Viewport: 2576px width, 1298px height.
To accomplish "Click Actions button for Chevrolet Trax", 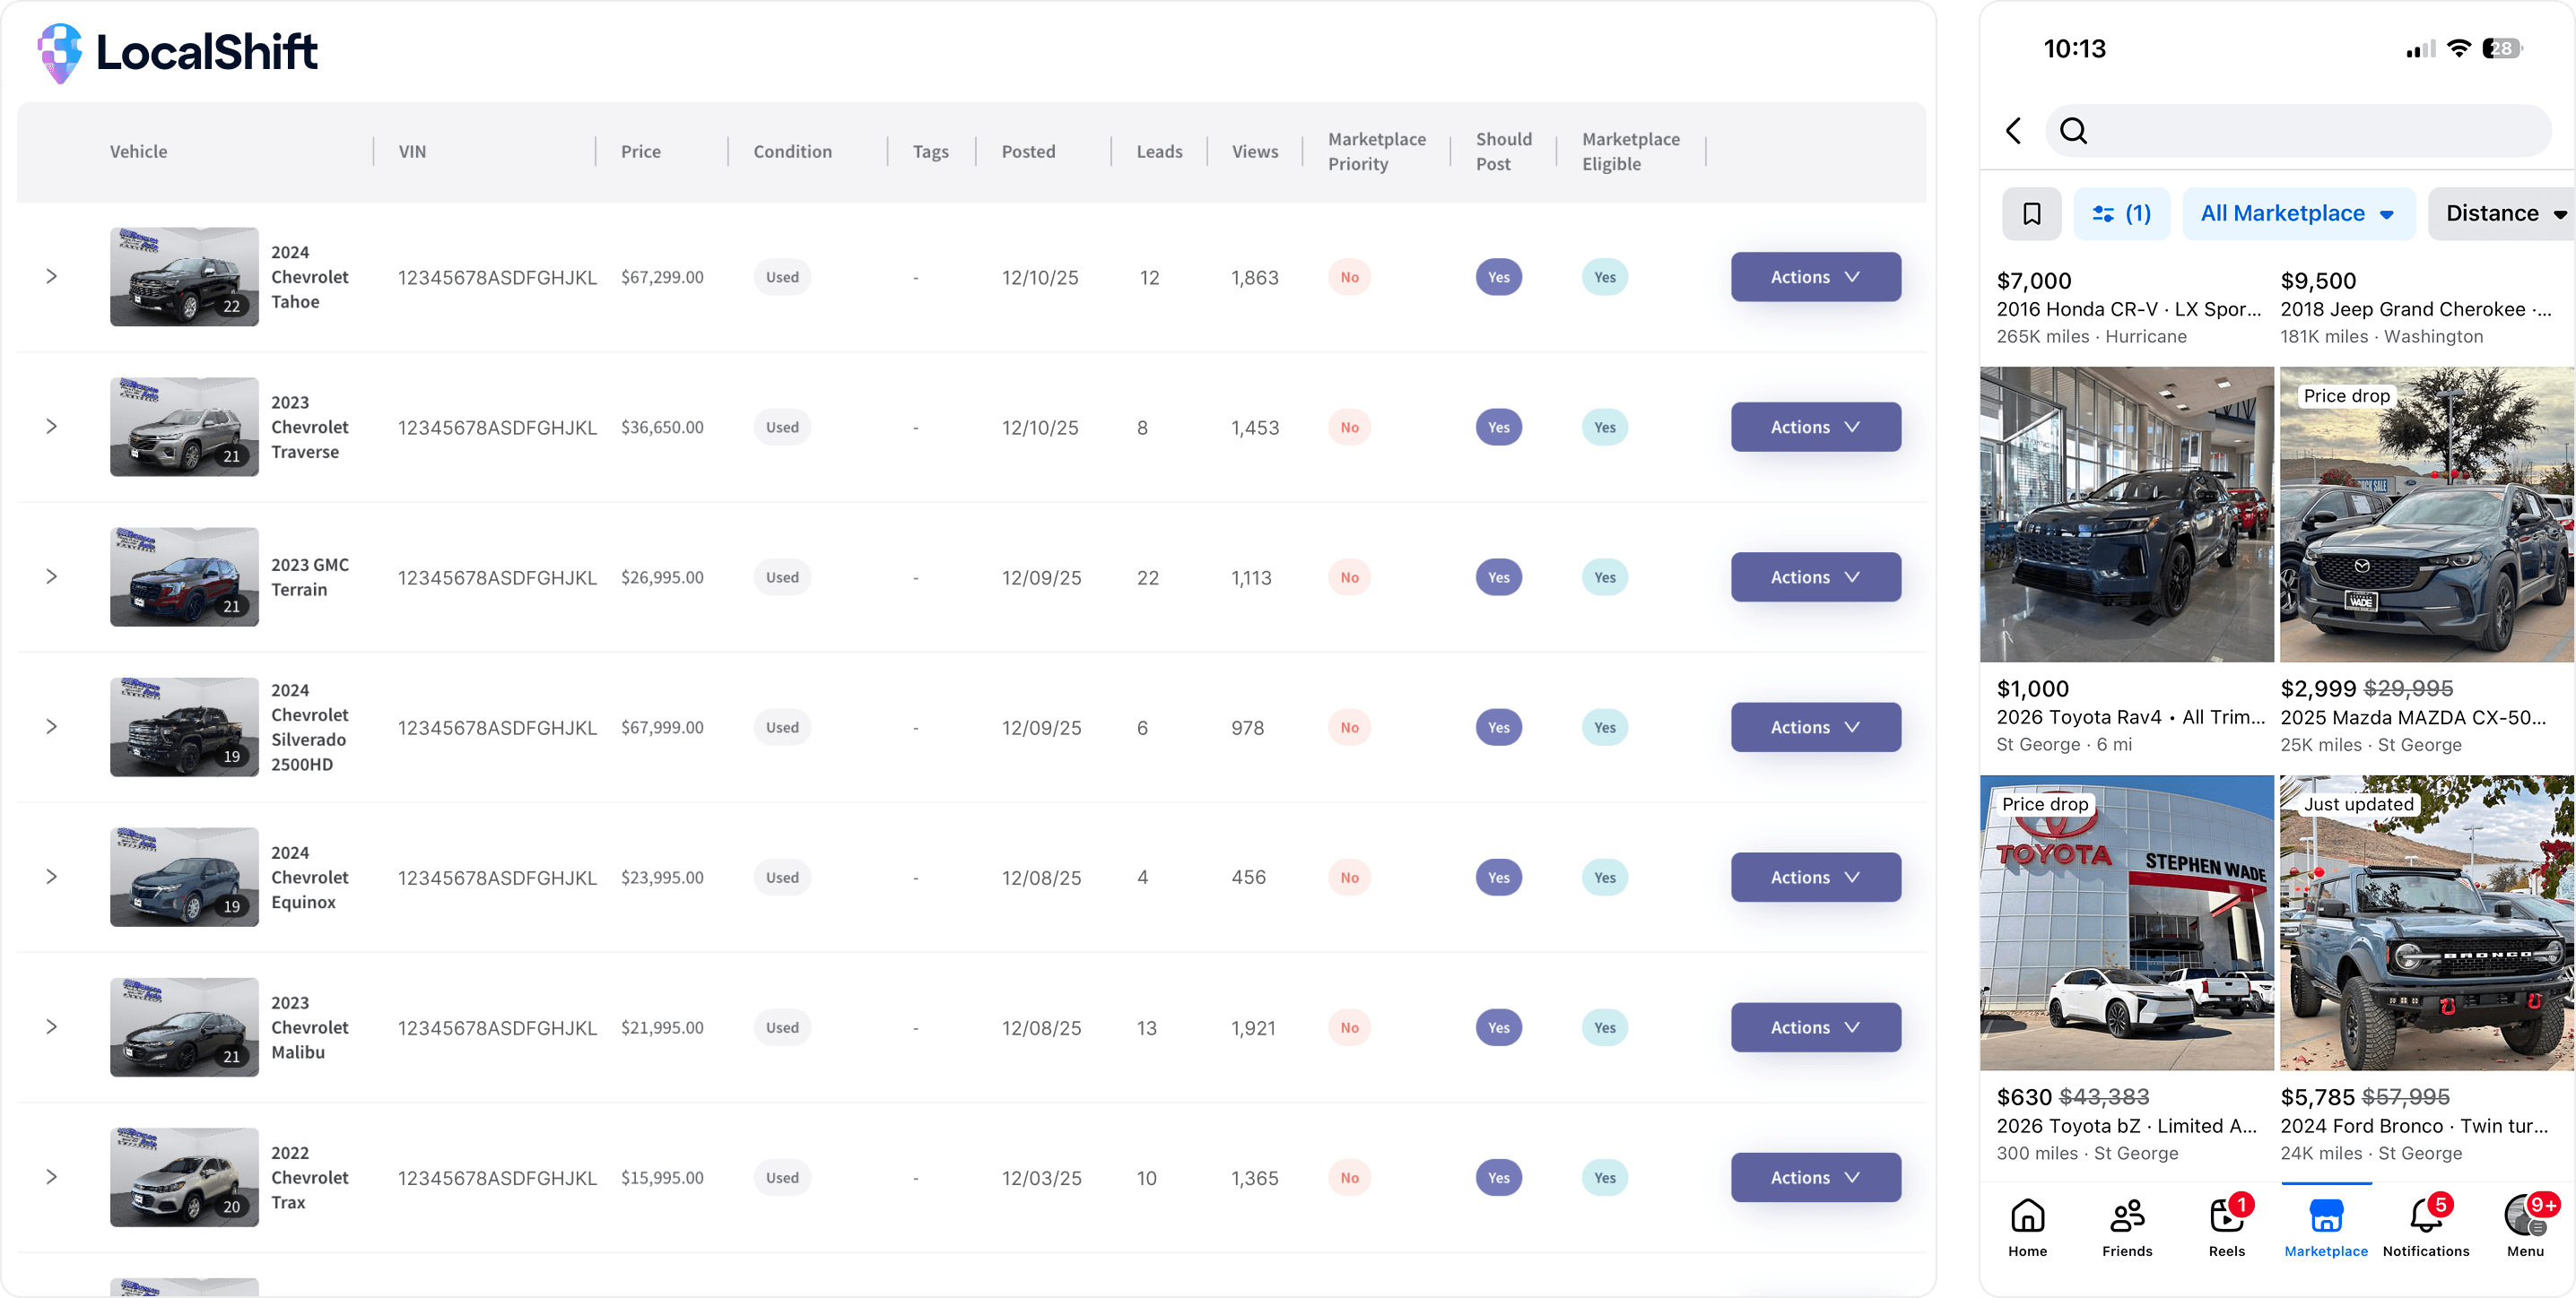I will tap(1815, 1177).
